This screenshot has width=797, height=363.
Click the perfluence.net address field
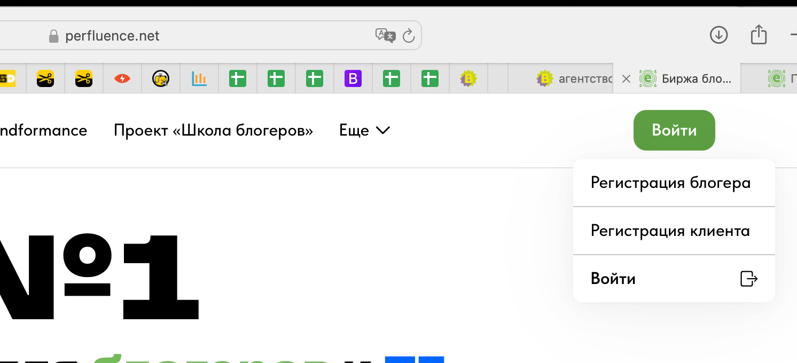tap(214, 36)
